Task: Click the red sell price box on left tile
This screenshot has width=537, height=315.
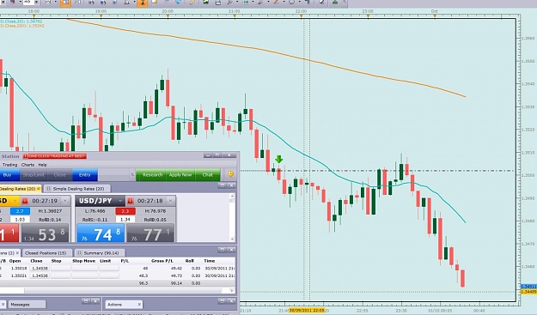Action: point(9,233)
